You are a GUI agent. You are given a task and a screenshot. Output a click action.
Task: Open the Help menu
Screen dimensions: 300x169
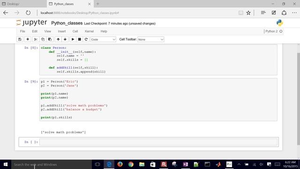[x=104, y=31]
